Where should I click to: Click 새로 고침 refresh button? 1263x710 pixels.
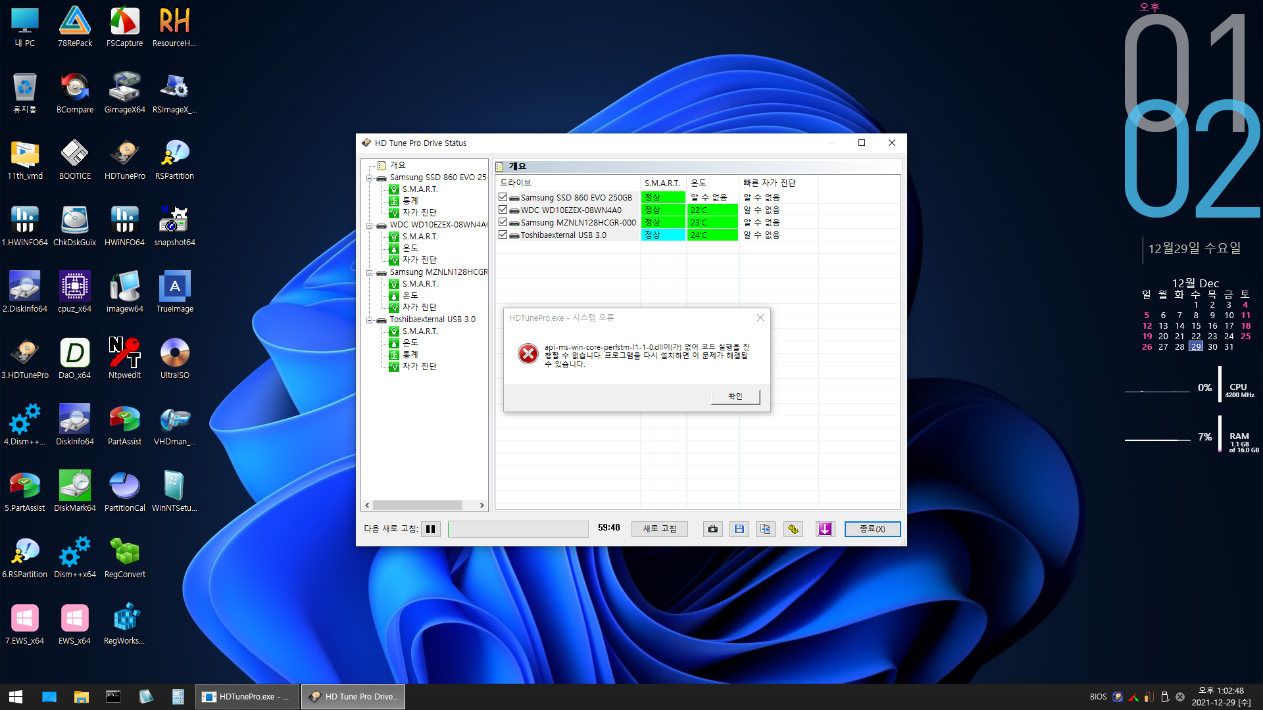point(659,529)
